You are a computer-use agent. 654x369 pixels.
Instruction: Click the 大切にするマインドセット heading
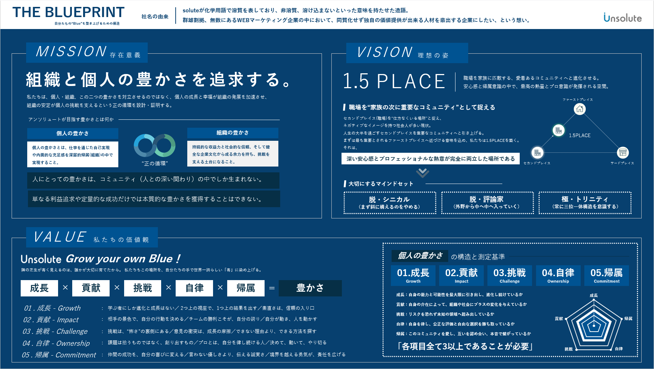381,184
